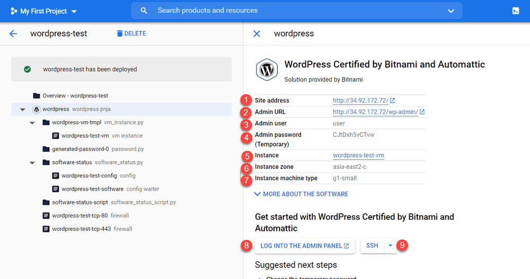Click the search magnifier icon
Screen dimensions: 530x279
click(x=144, y=11)
